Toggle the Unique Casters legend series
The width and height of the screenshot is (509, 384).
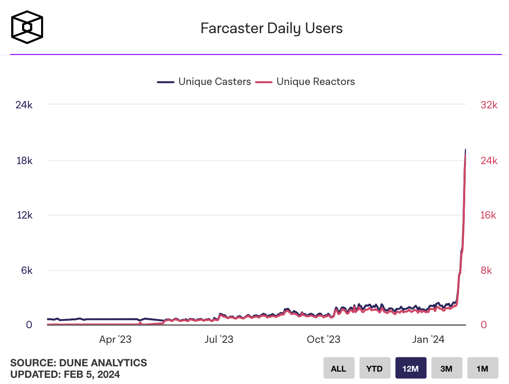click(x=204, y=81)
